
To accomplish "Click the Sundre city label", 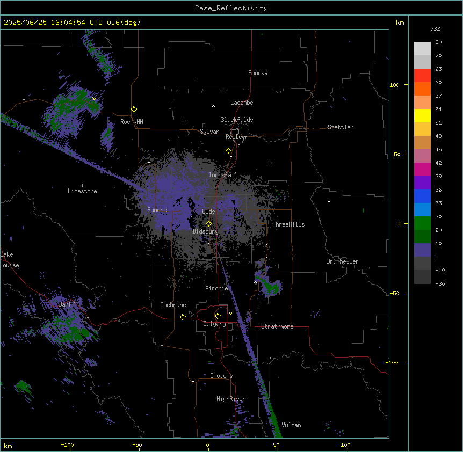I will coord(157,210).
